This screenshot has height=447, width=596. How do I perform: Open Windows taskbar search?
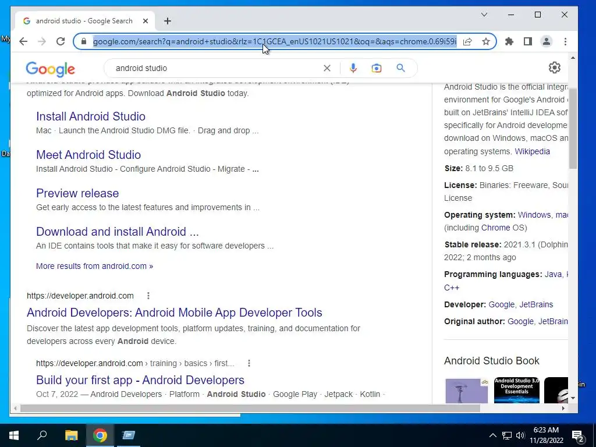coord(42,435)
